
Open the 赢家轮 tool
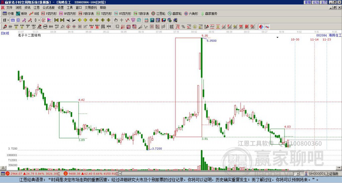(175, 13)
